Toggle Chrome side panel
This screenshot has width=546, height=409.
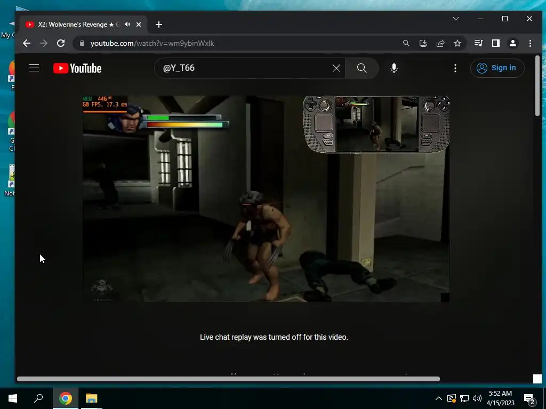(x=495, y=43)
